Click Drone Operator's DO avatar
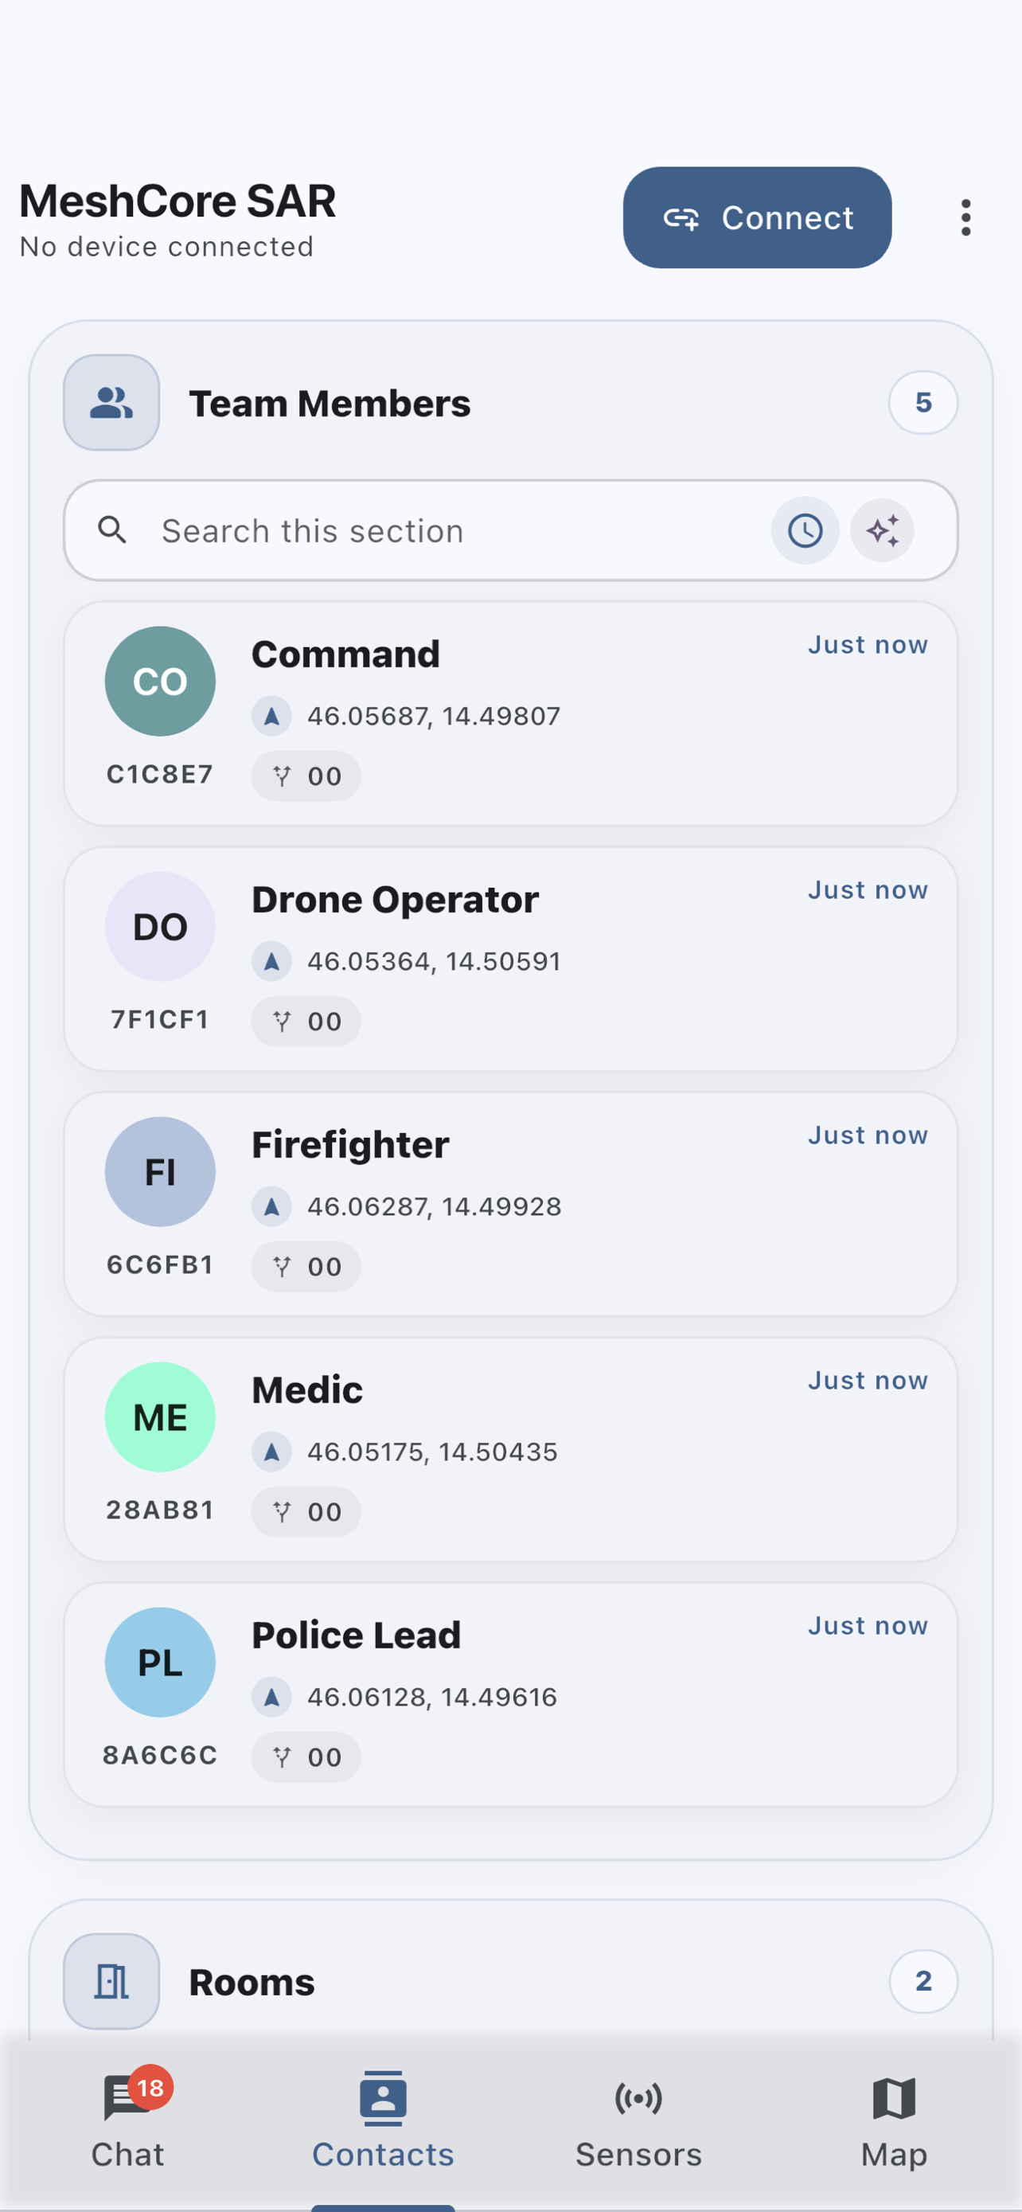This screenshot has height=2212, width=1022. pyautogui.click(x=161, y=927)
